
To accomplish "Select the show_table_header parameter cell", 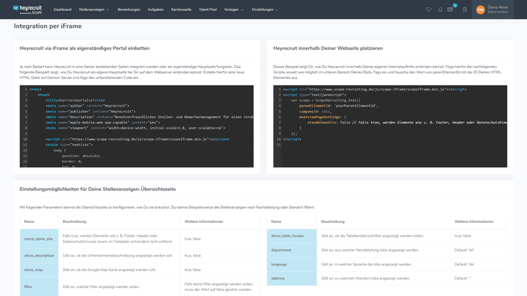I will [292, 236].
